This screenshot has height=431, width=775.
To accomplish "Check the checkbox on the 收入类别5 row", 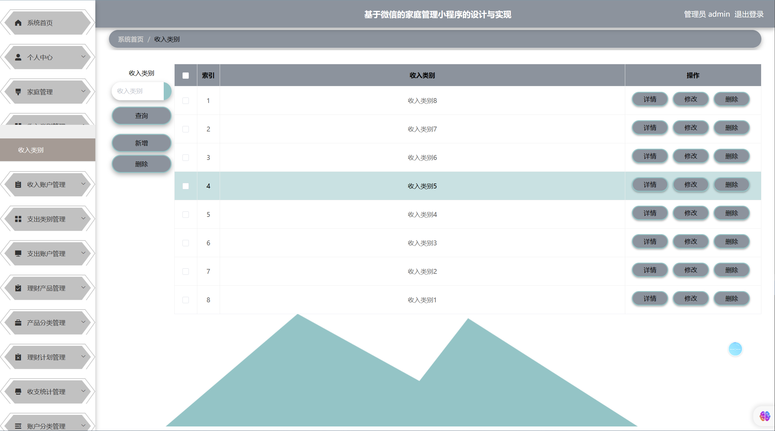I will [x=186, y=186].
